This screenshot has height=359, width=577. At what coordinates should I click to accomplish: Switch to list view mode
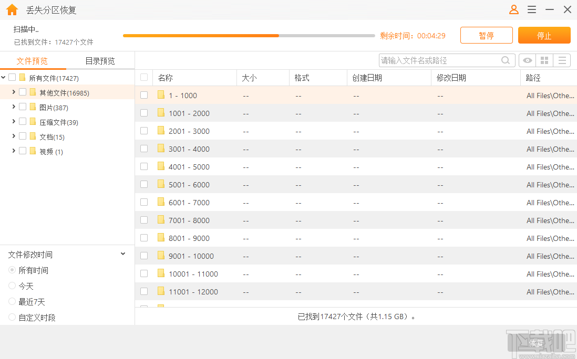562,60
